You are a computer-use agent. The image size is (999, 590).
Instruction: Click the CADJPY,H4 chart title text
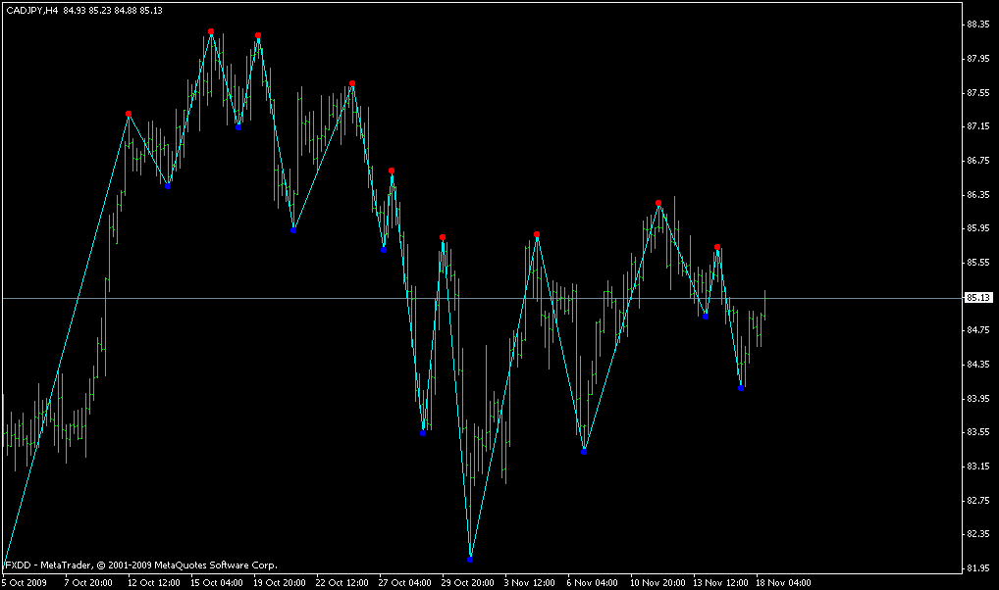coord(31,10)
